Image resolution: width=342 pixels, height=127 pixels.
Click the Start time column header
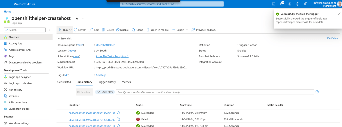(x=186, y=105)
